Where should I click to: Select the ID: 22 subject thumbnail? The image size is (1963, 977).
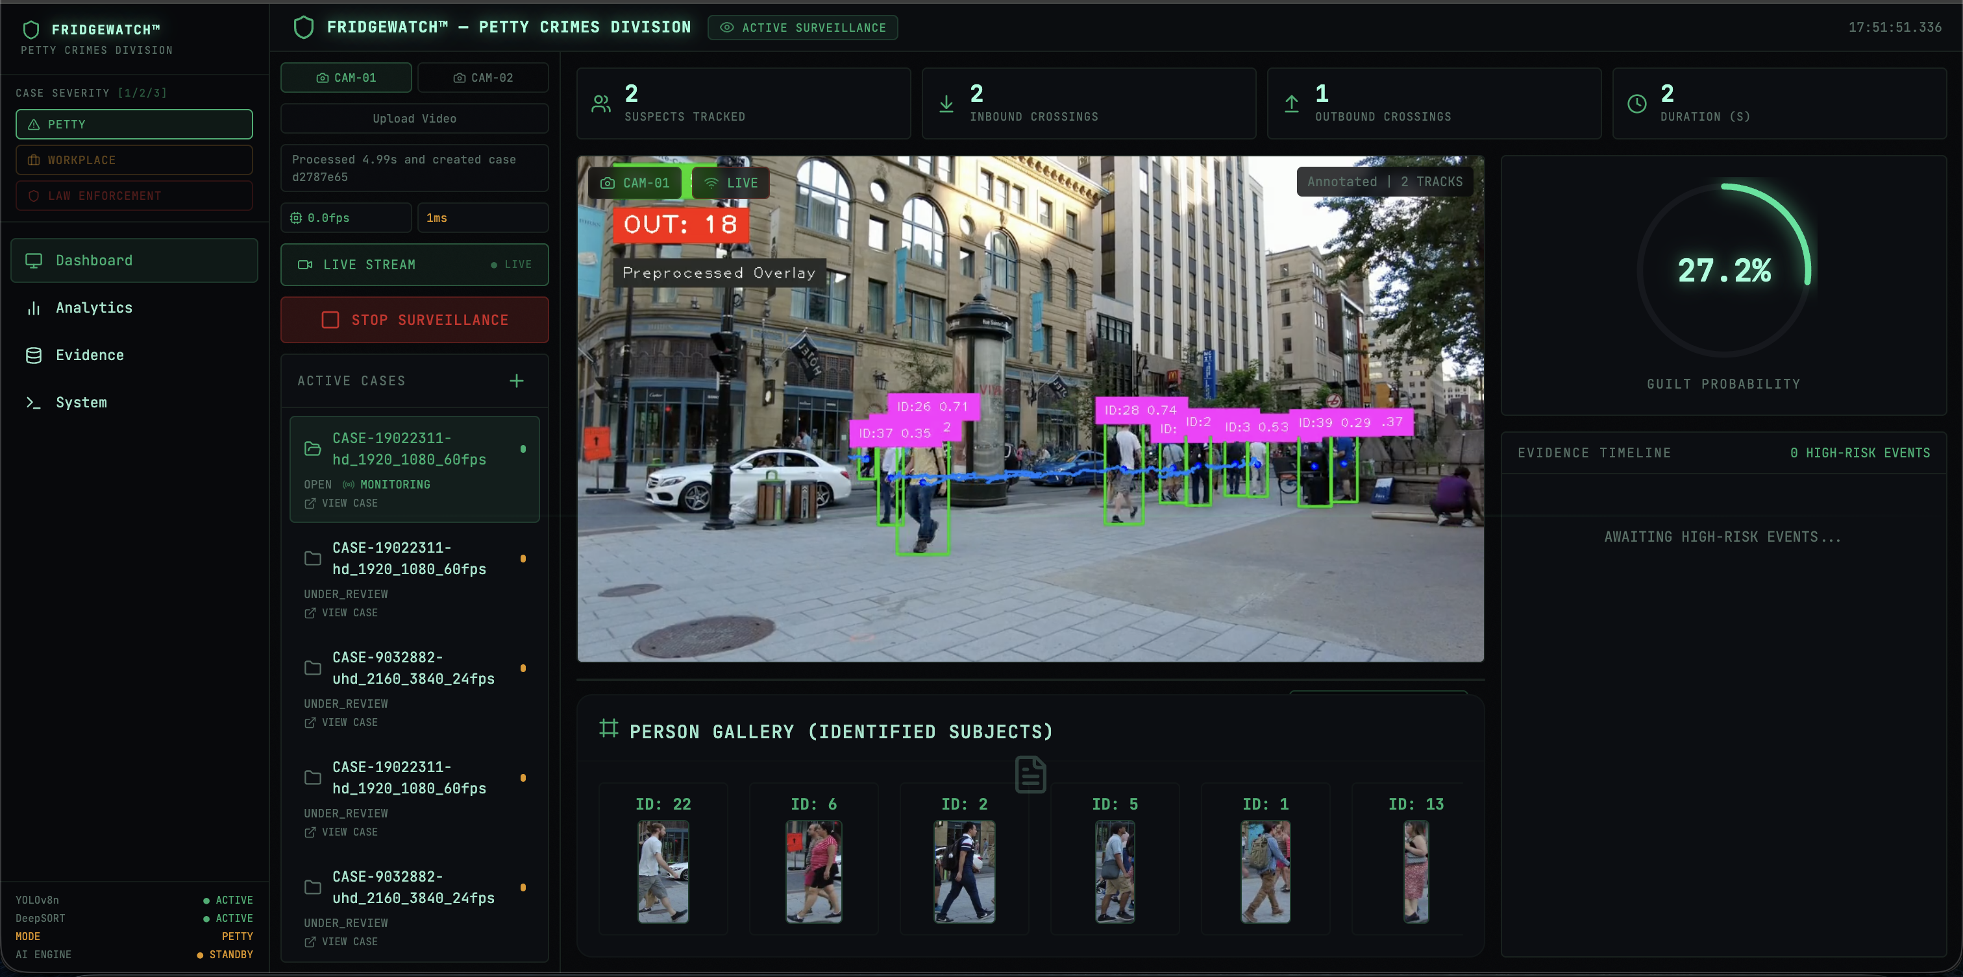[662, 871]
